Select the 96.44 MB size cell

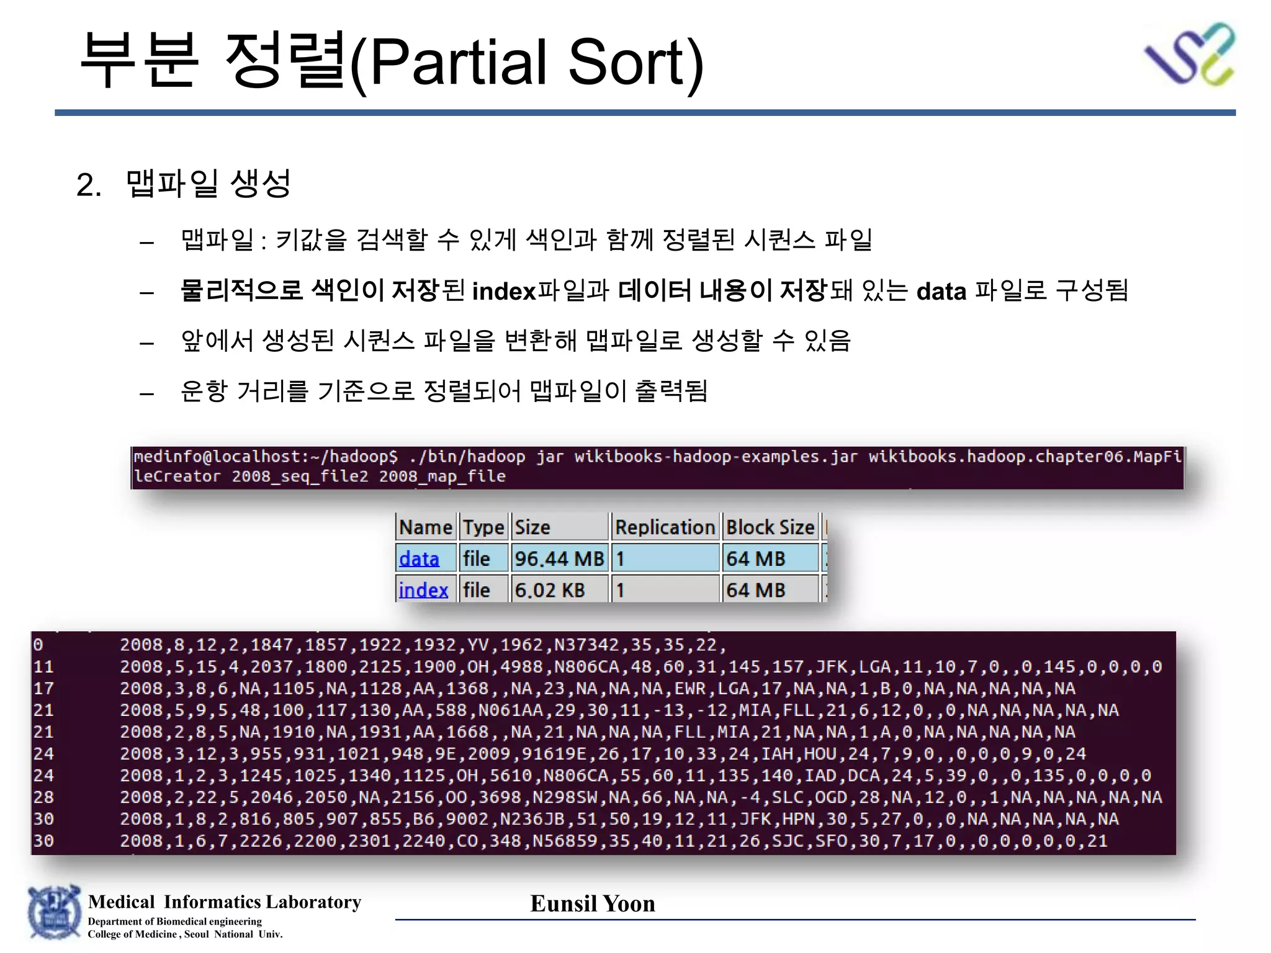pos(559,558)
